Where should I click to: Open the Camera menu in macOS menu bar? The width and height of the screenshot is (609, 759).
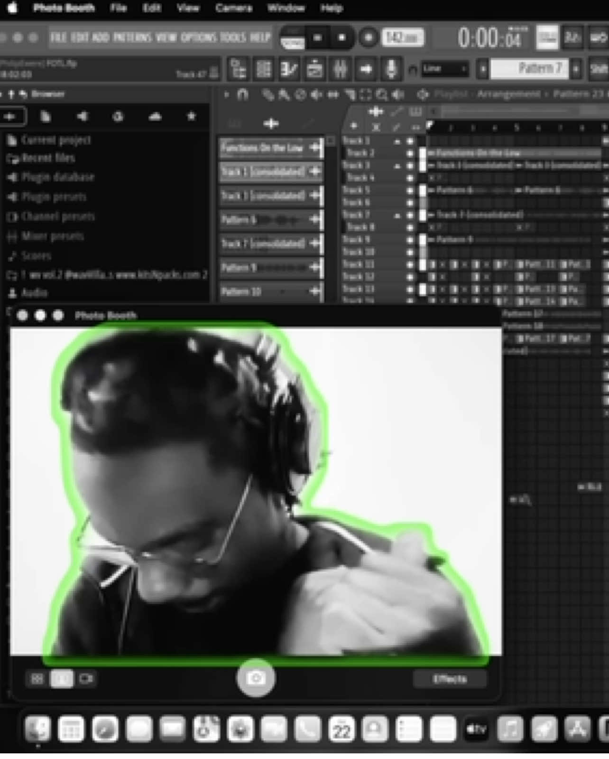pos(233,8)
